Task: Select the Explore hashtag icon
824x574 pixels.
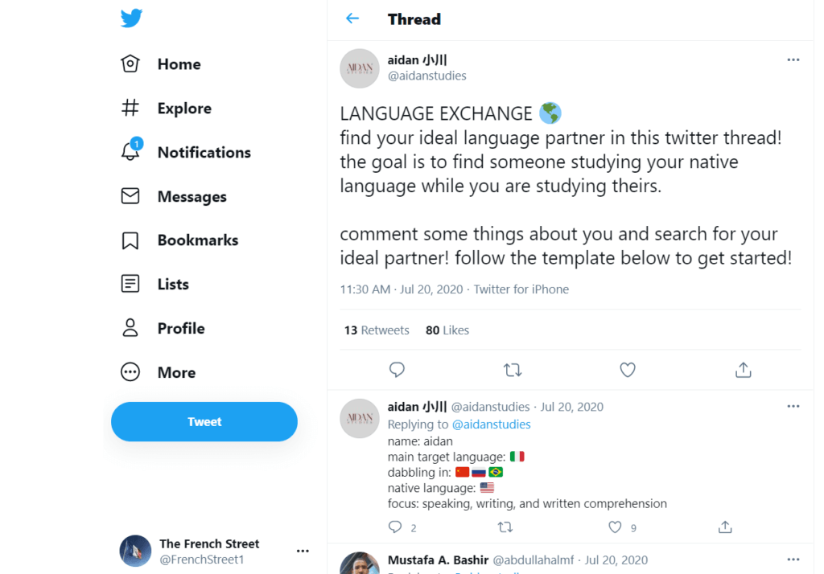Action: 130,108
